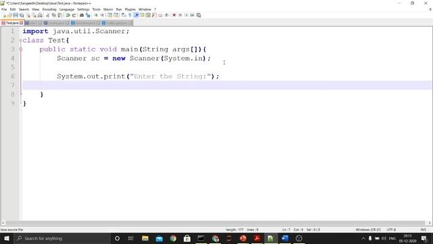Click the Paste toolbar icon
Image resolution: width=433 pixels, height=244 pixels.
tap(60, 15)
